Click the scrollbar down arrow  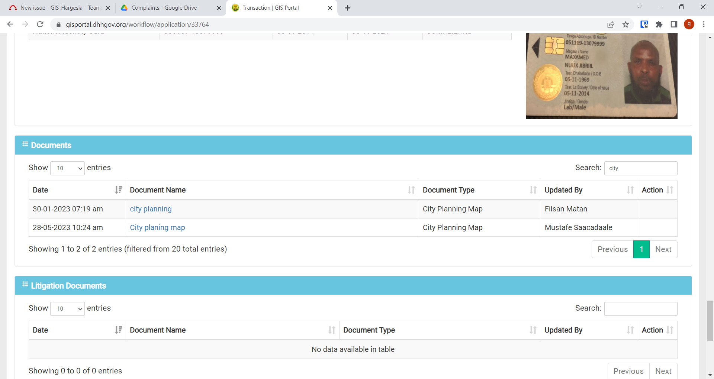[710, 375]
